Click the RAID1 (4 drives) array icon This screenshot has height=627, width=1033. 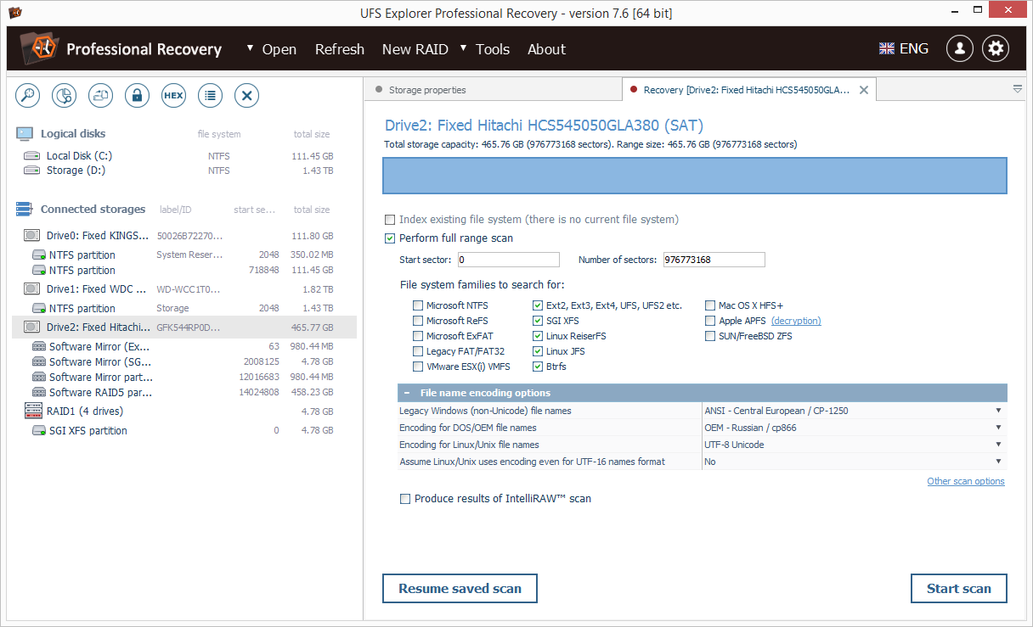click(33, 411)
